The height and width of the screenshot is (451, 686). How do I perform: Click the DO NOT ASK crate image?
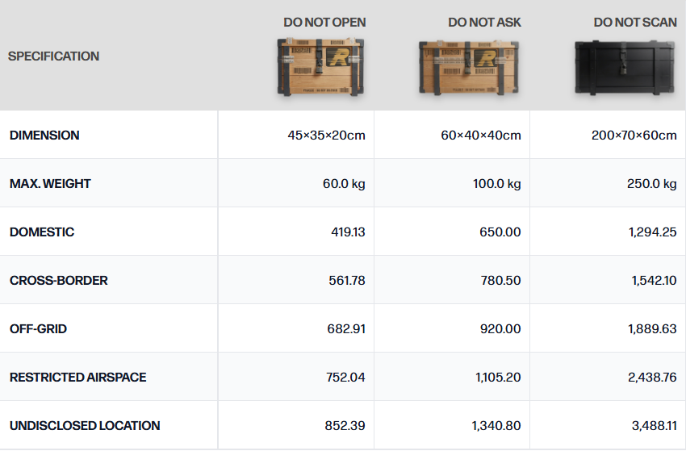click(x=469, y=68)
